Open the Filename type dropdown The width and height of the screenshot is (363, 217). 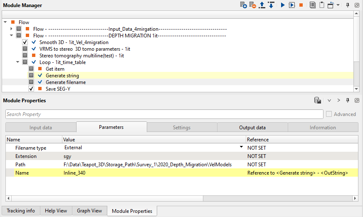241,147
